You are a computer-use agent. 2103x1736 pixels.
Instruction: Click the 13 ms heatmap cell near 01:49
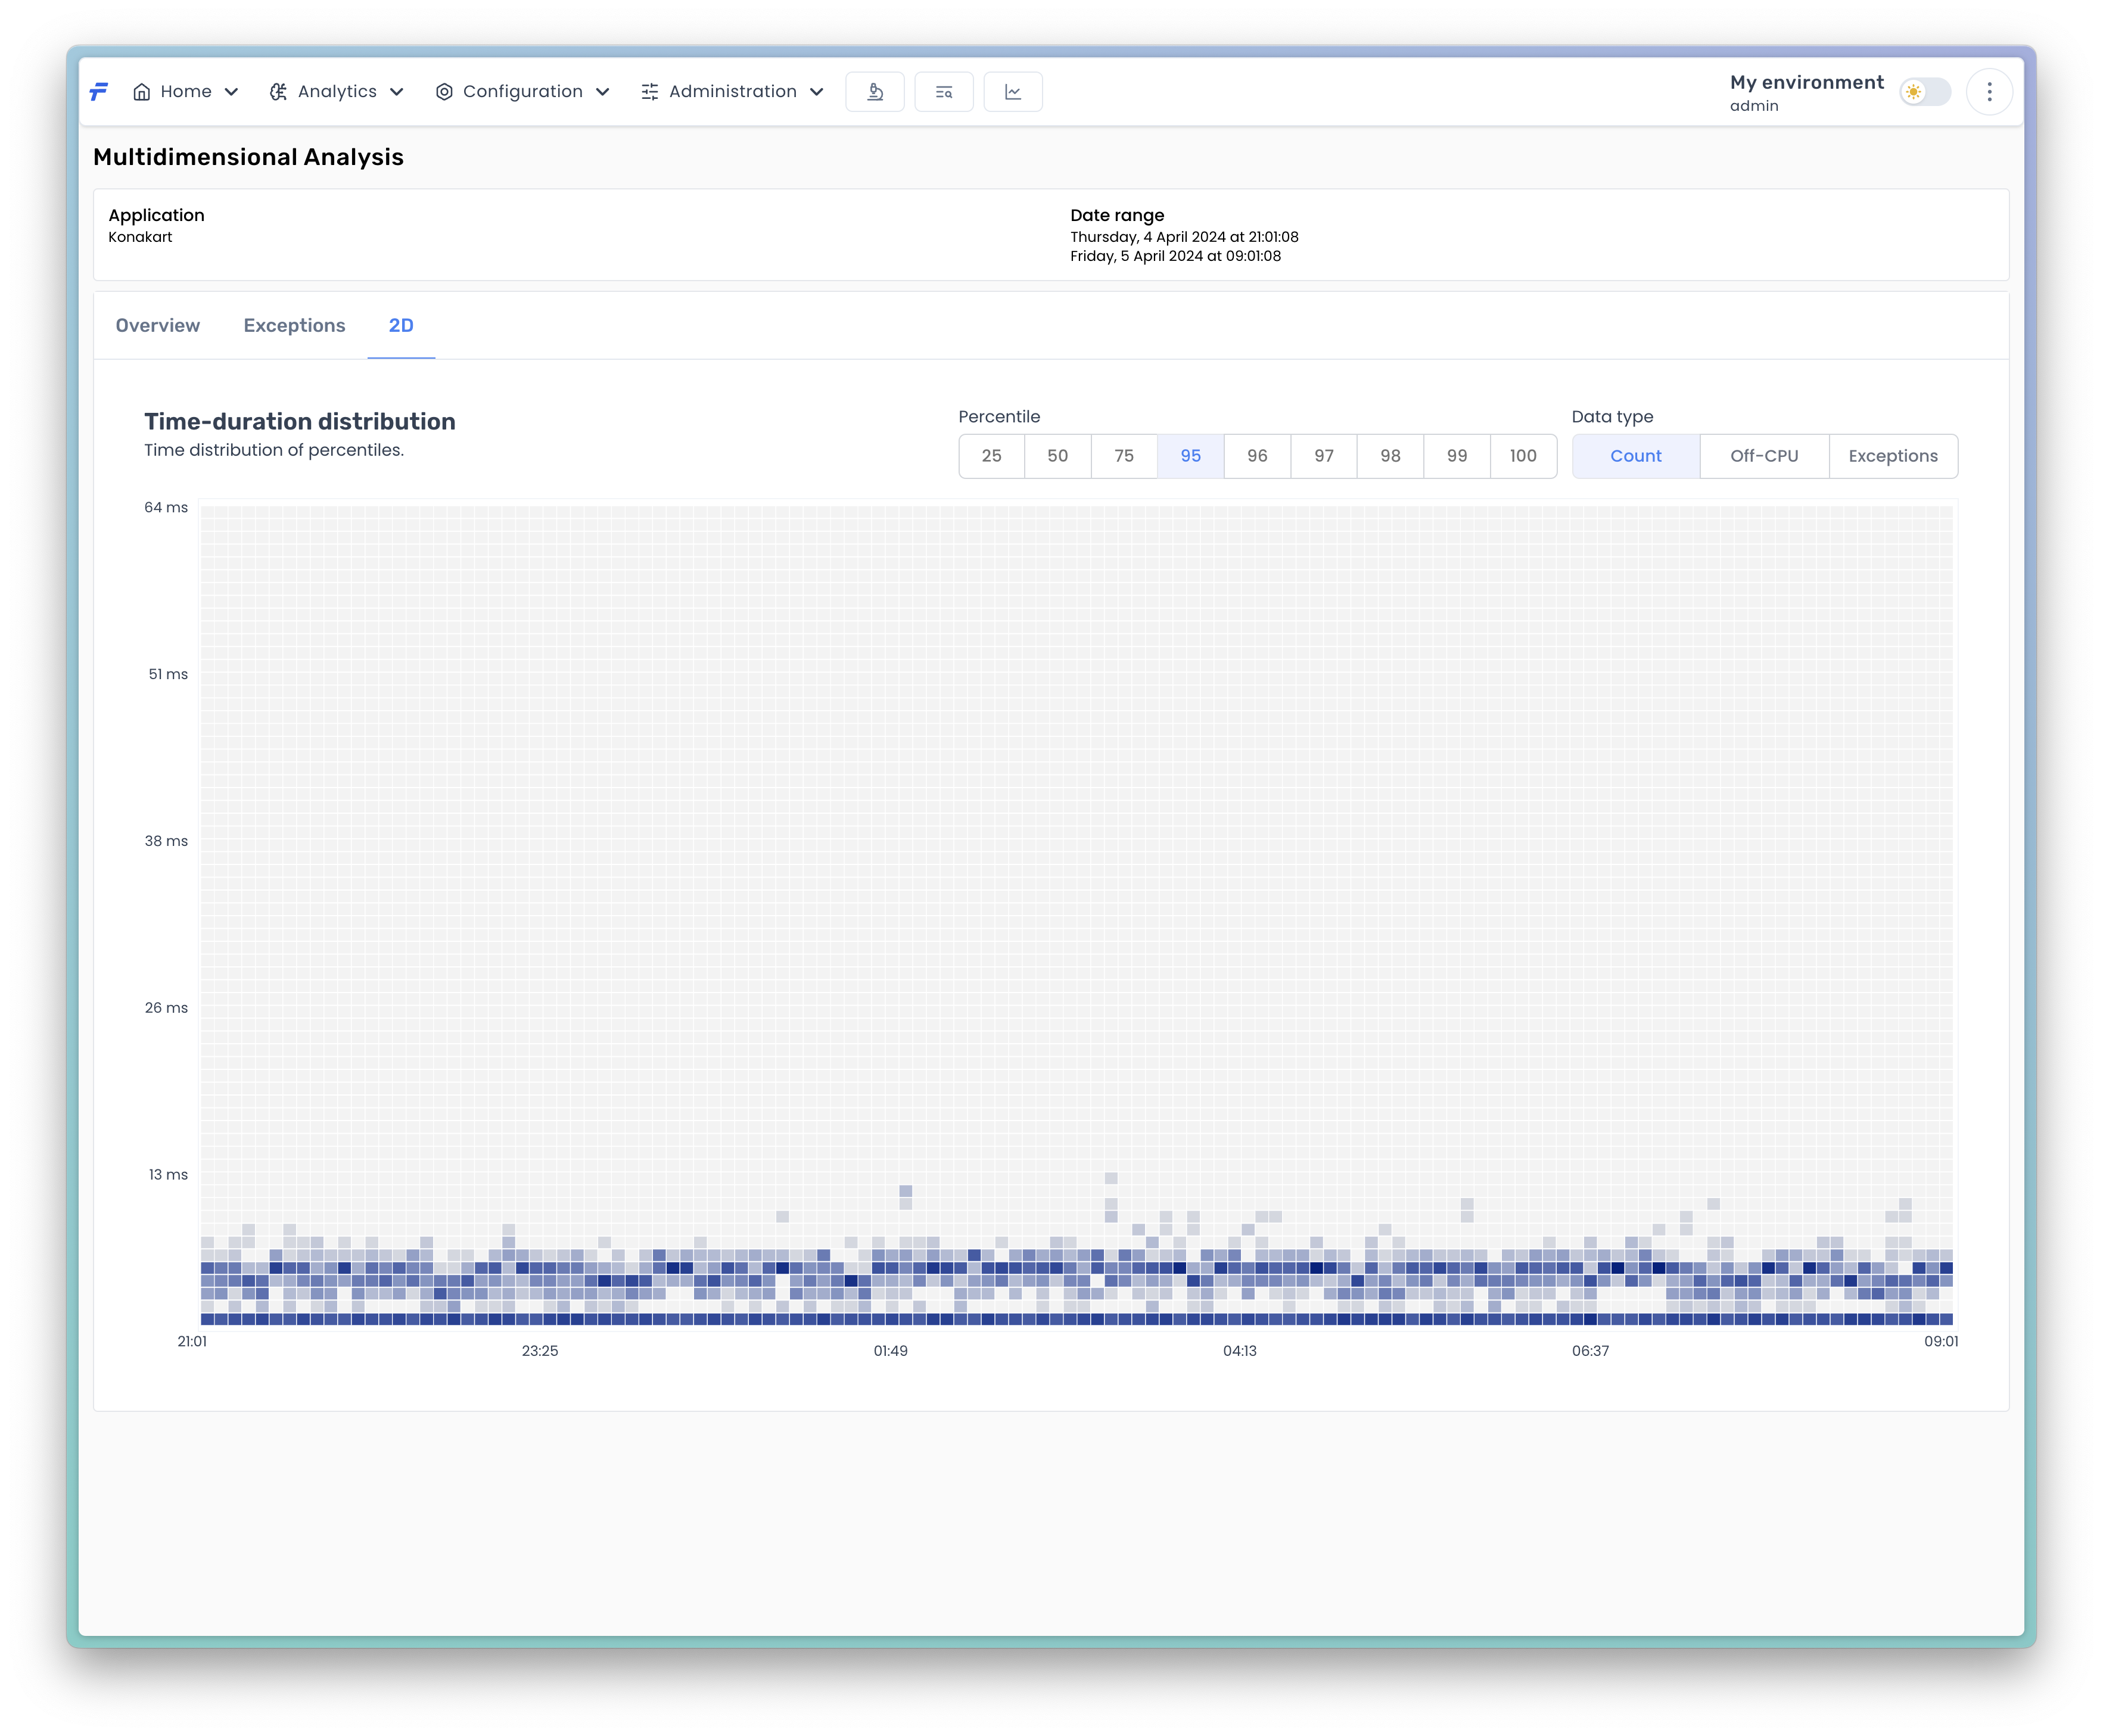[x=905, y=1191]
